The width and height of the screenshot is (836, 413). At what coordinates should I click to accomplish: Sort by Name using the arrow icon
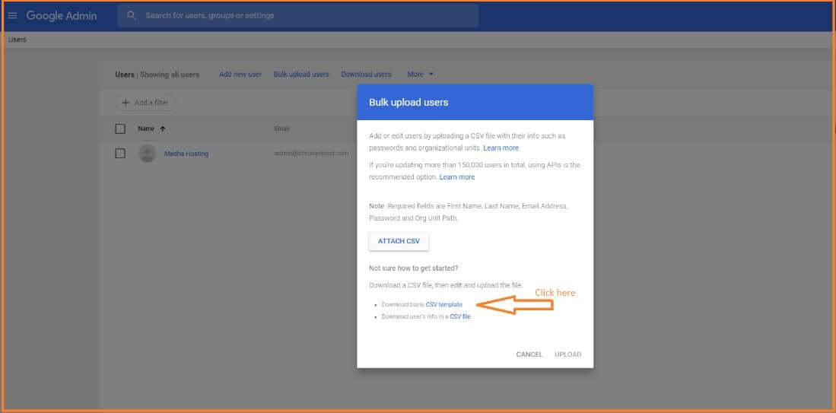pyautogui.click(x=163, y=129)
